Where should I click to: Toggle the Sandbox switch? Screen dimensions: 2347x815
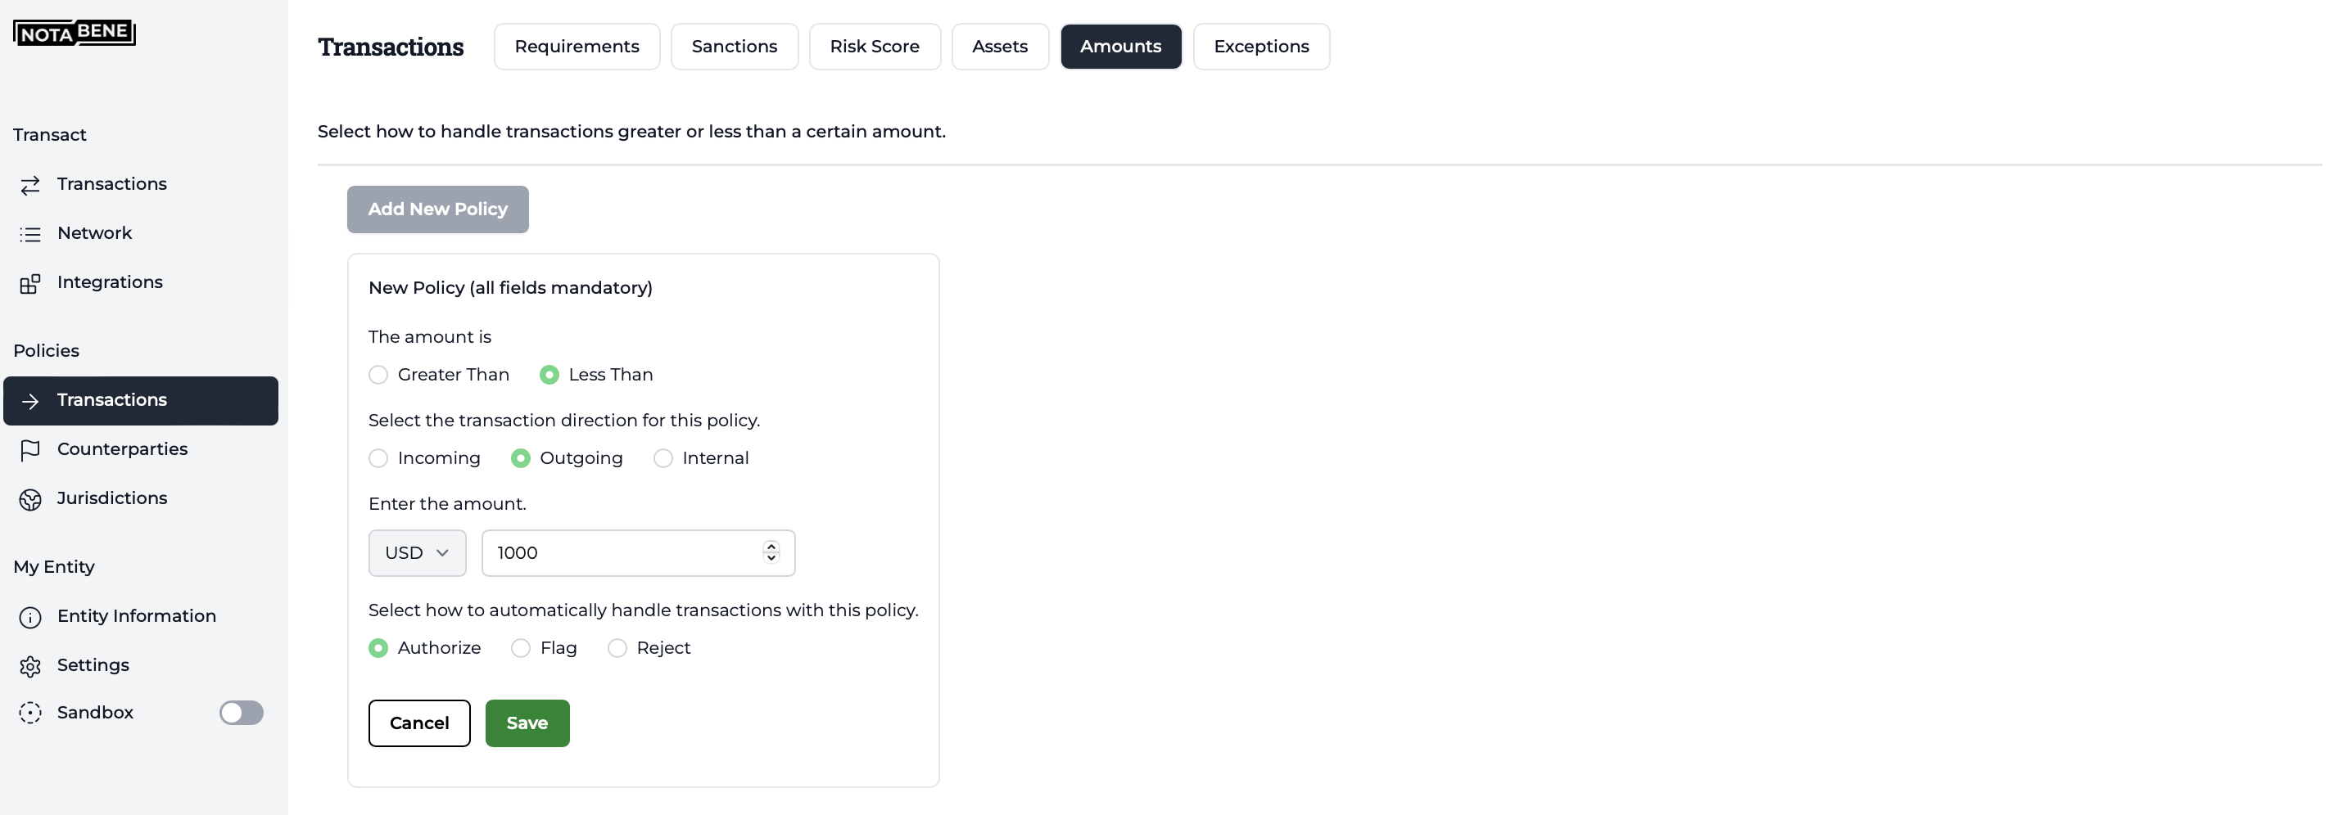pyautogui.click(x=242, y=713)
